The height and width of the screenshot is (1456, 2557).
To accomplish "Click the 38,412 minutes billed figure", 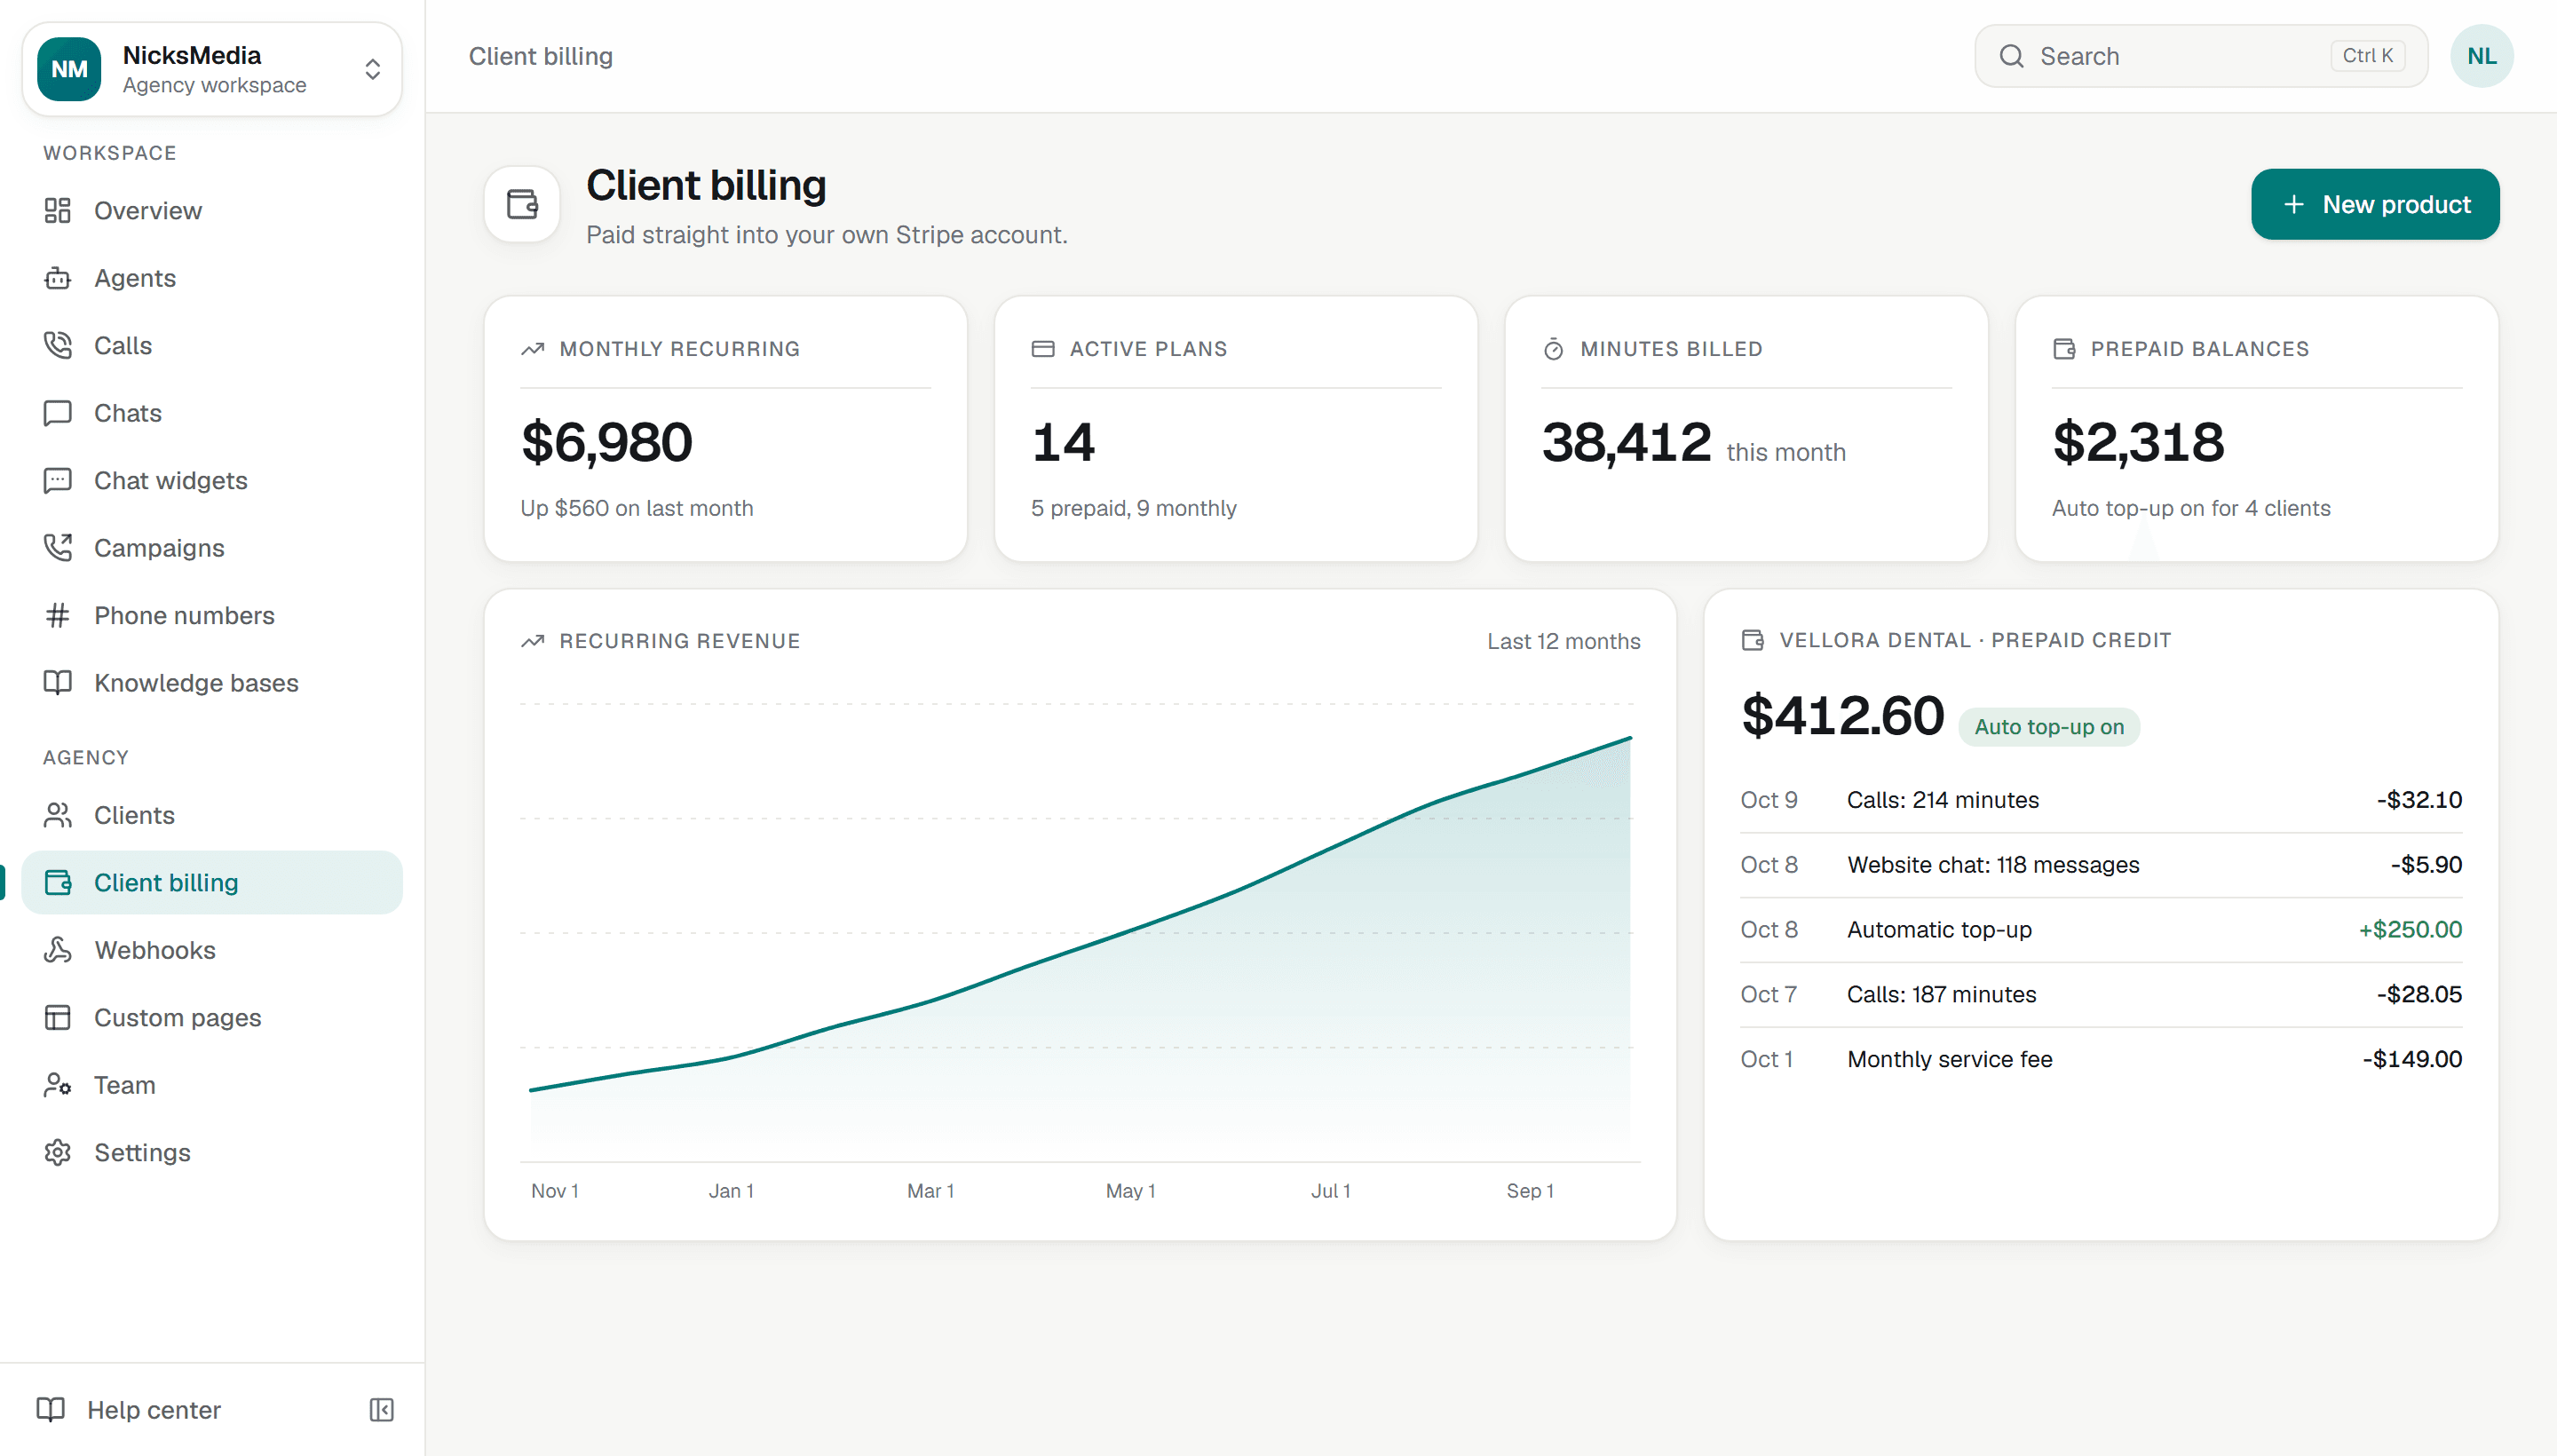I will pyautogui.click(x=1626, y=442).
